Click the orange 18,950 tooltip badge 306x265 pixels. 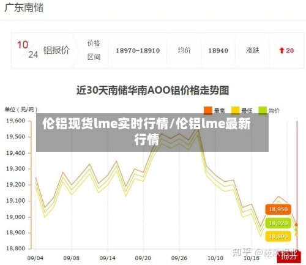pyautogui.click(x=278, y=209)
